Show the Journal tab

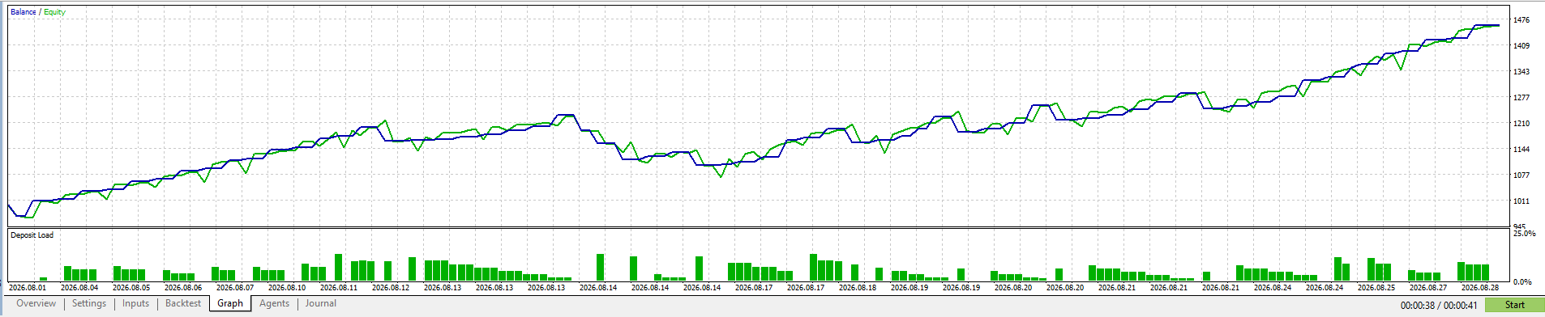click(x=321, y=303)
